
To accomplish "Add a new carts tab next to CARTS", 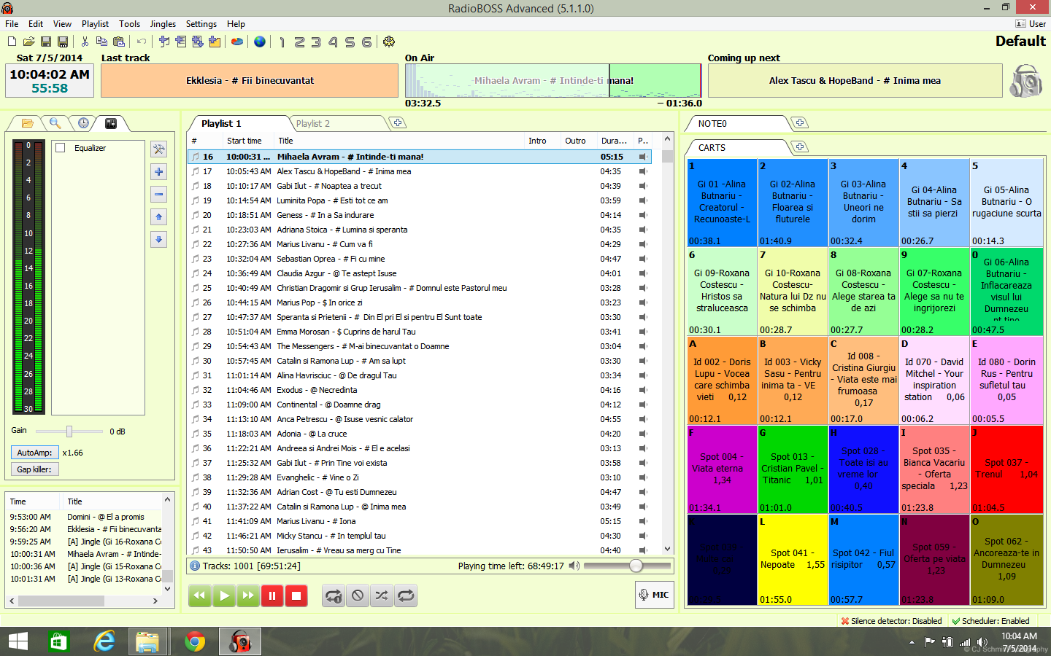I will (x=800, y=147).
